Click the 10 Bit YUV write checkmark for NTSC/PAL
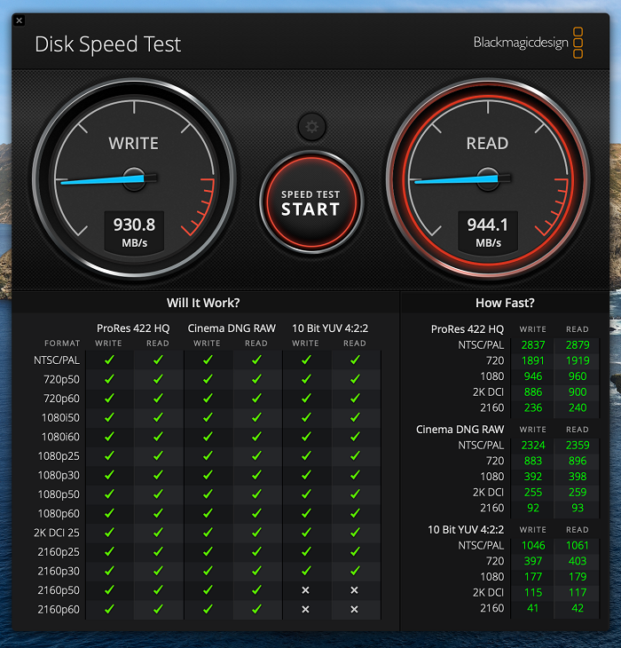The height and width of the screenshot is (648, 621). 306,360
